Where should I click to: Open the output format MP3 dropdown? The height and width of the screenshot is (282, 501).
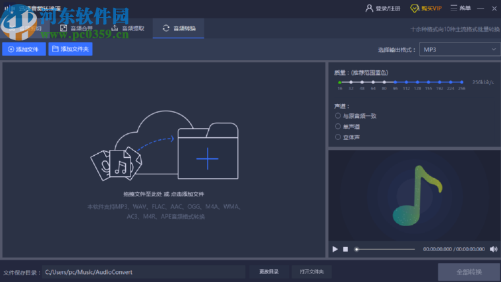point(459,49)
